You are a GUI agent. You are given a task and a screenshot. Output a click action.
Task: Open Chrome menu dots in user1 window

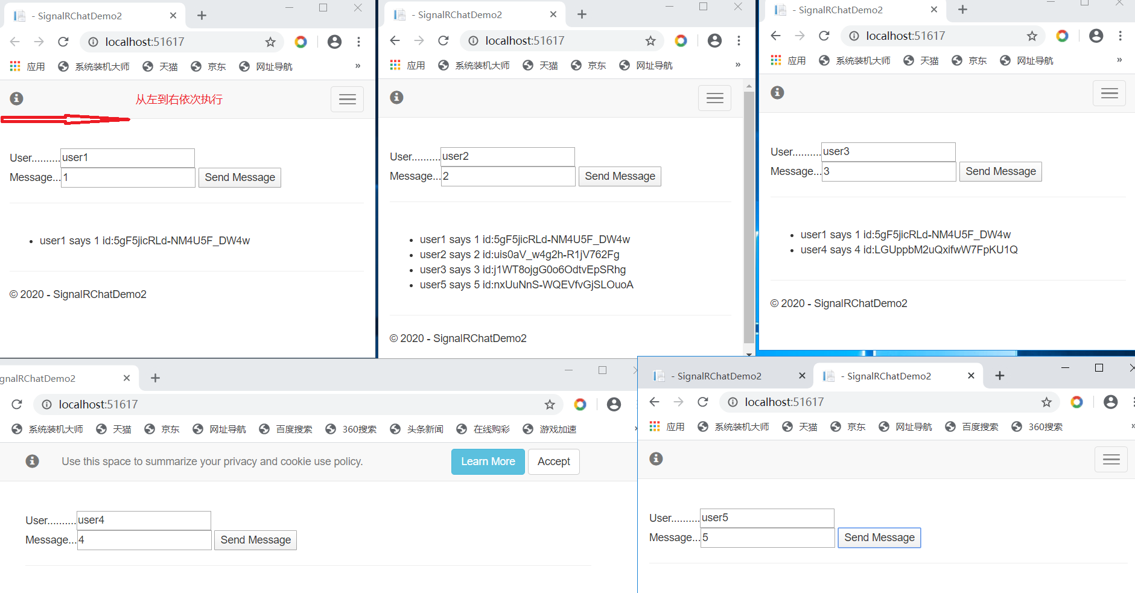358,42
